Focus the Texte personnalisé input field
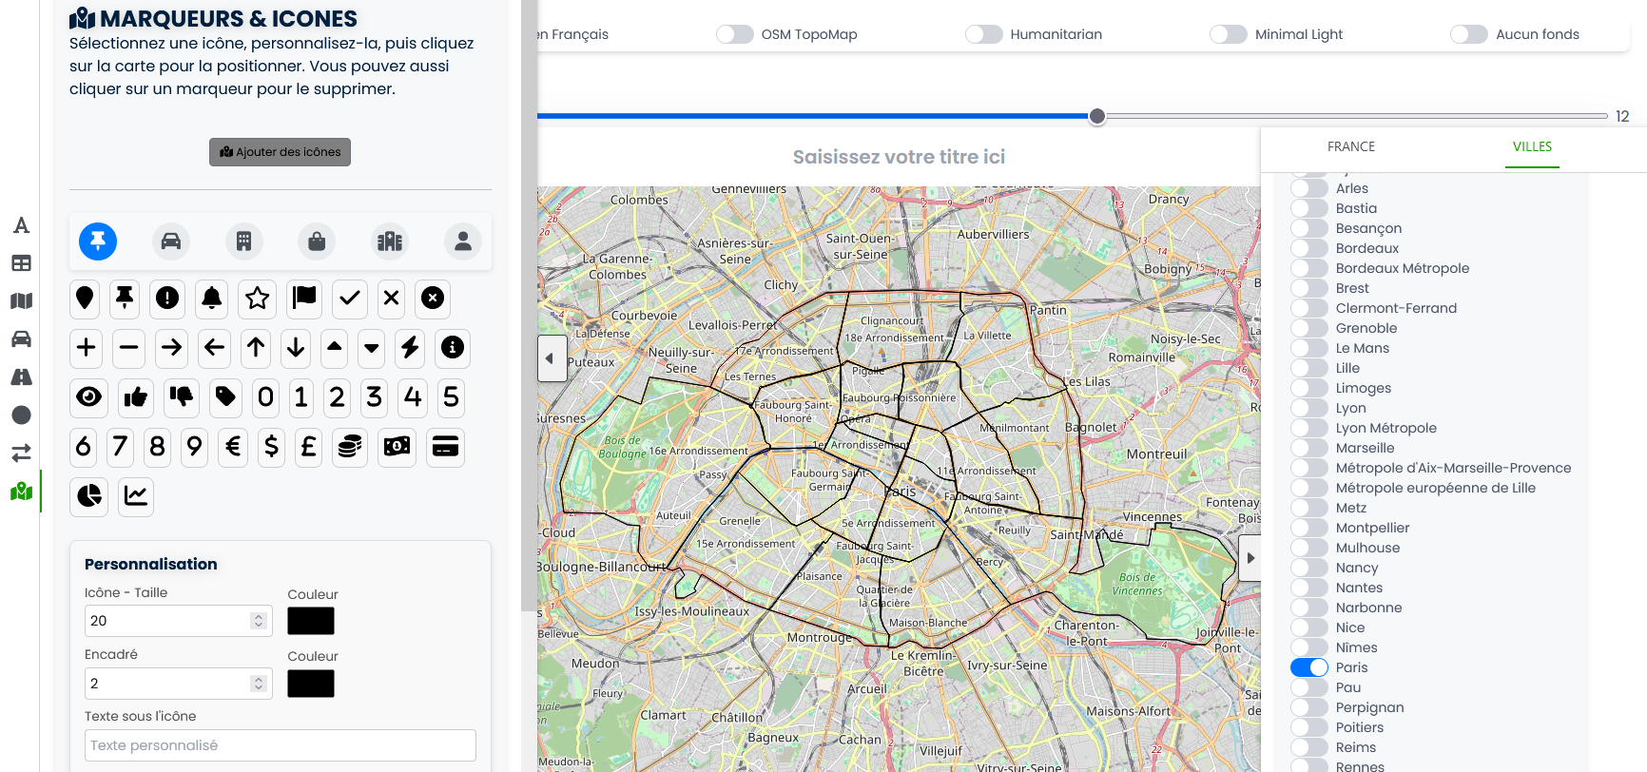 tap(281, 745)
